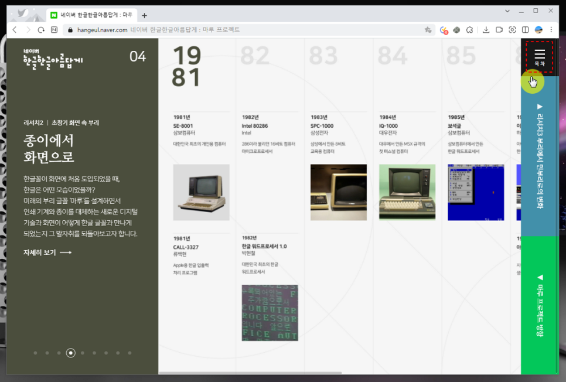Jump to year 85 in timeline
The image size is (566, 382).
tap(461, 55)
